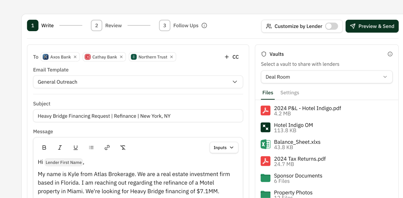The image size is (403, 198).
Task: Toggle underline formatting in editor
Action: (x=76, y=147)
